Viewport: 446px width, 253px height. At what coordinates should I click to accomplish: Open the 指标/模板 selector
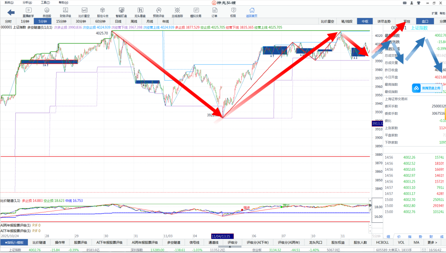pyautogui.click(x=14, y=242)
